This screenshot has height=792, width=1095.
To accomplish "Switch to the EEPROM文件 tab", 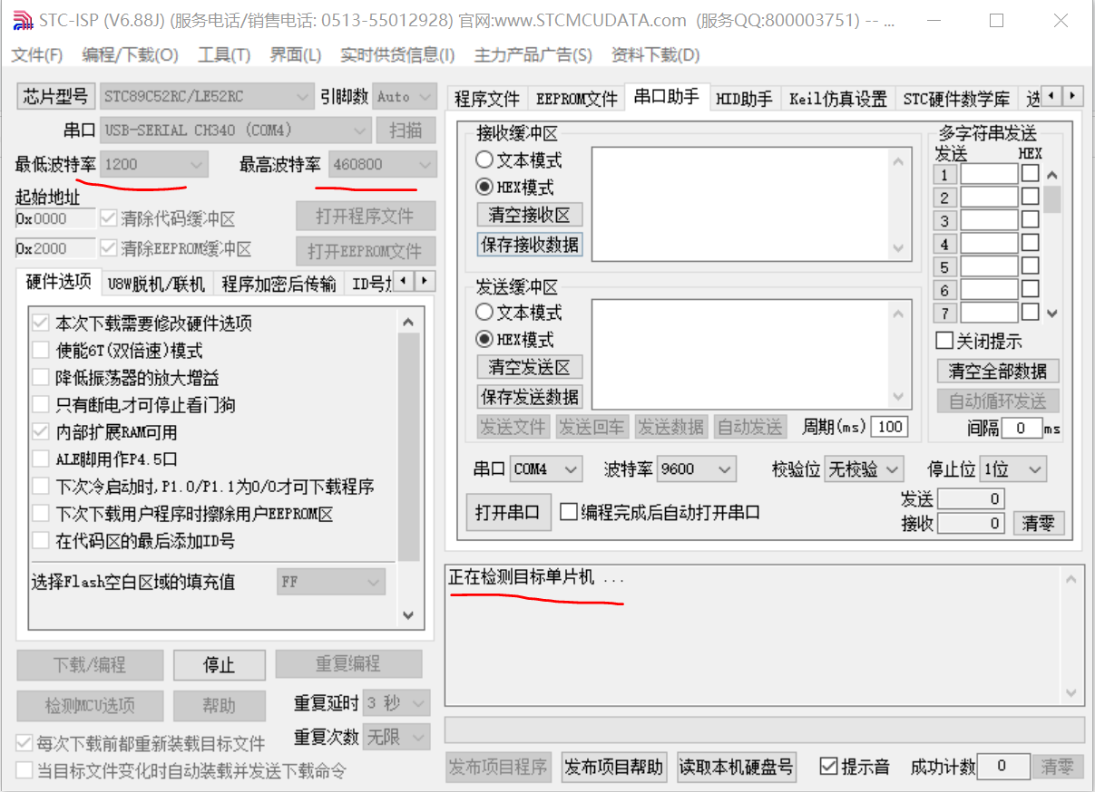I will pos(576,99).
